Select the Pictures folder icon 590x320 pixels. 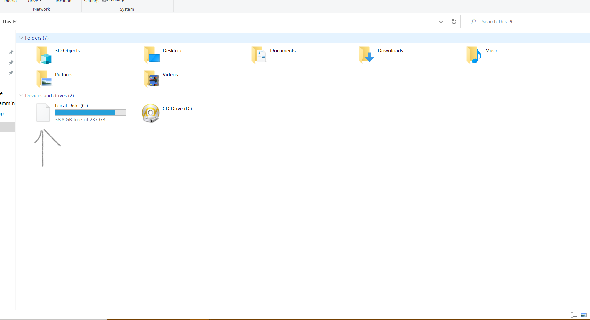(44, 79)
